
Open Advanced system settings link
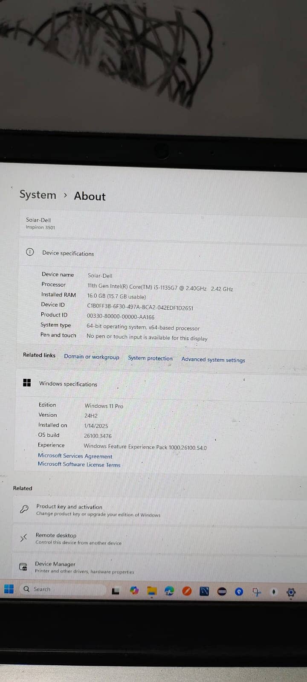click(213, 360)
